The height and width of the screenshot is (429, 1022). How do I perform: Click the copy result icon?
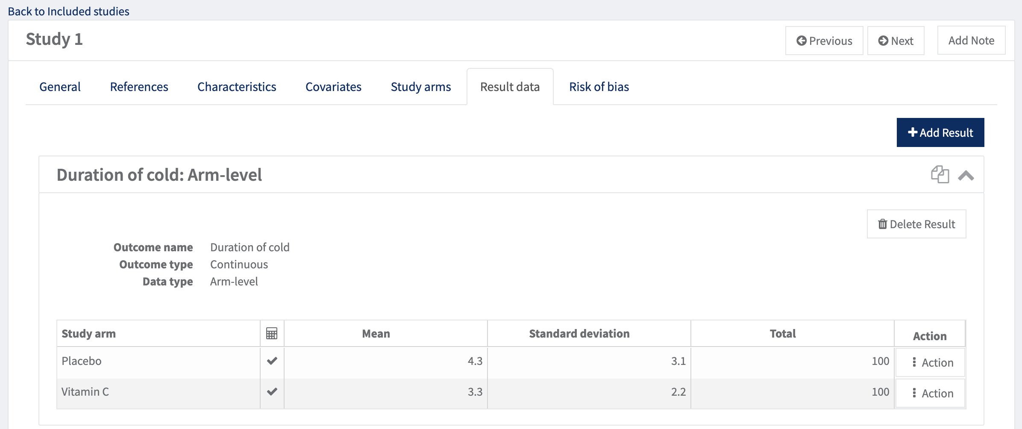[x=940, y=175]
